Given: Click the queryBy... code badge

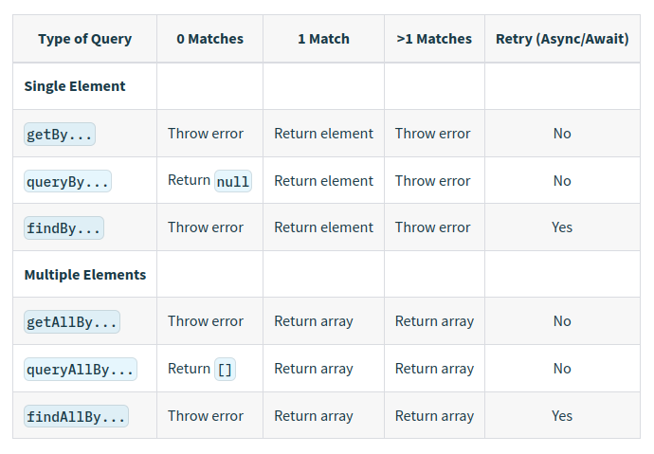Looking at the screenshot, I should (67, 181).
